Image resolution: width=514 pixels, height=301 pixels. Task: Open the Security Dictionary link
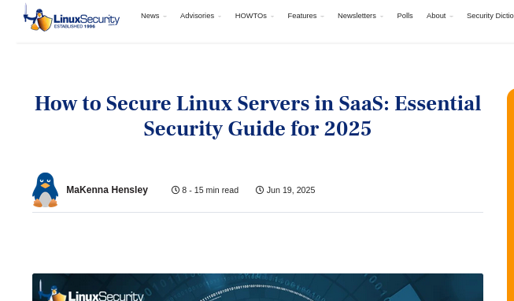coord(490,16)
